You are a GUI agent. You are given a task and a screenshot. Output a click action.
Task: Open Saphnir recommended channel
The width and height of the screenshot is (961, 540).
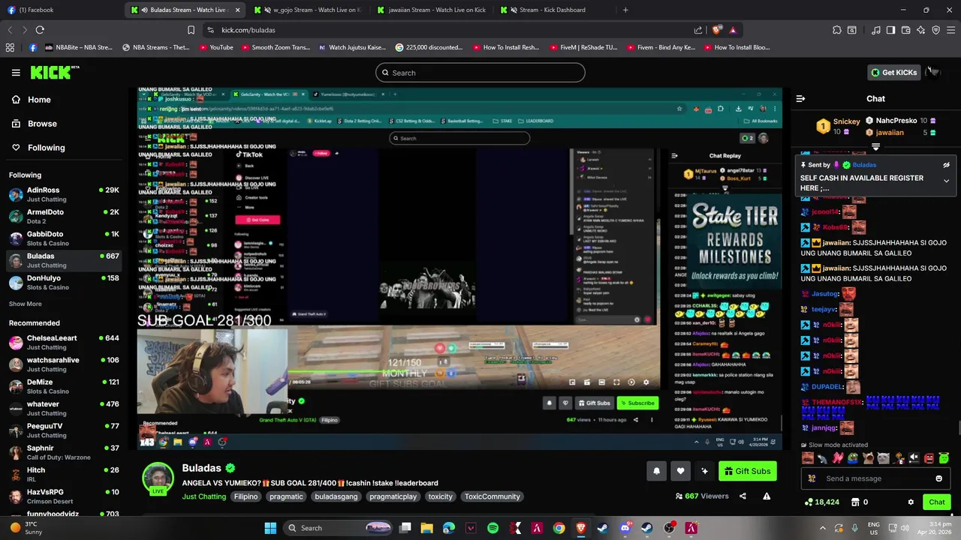[64, 452]
